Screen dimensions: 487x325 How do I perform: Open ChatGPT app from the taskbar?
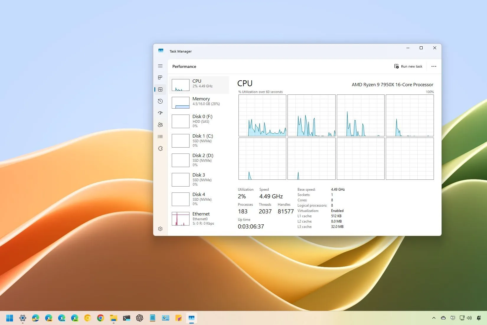[x=140, y=318]
